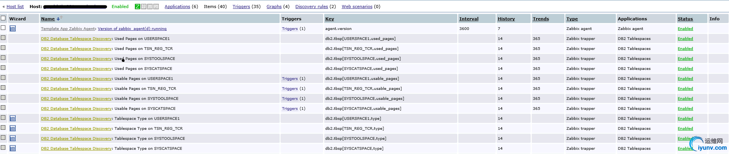Open wizard icon for Tablespace Type on USERSPACE1
This screenshot has width=729, height=154.
[x=13, y=118]
